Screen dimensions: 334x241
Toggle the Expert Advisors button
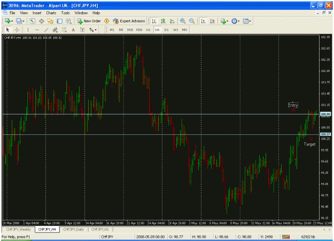[129, 21]
